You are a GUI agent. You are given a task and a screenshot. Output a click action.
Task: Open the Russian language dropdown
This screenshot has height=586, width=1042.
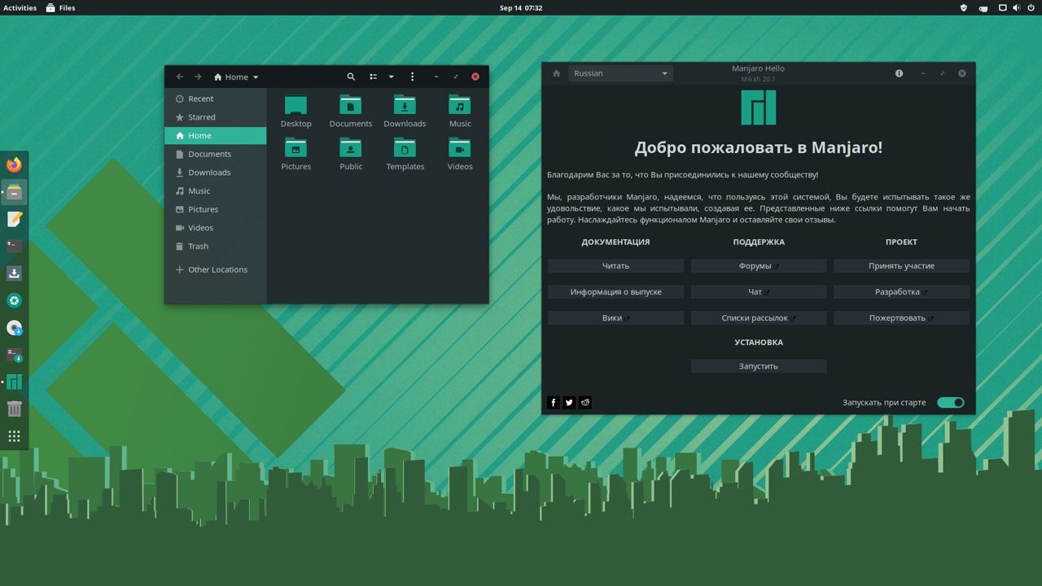[620, 73]
